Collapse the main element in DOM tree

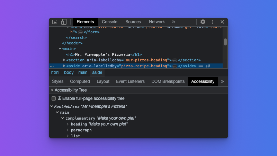60,49
